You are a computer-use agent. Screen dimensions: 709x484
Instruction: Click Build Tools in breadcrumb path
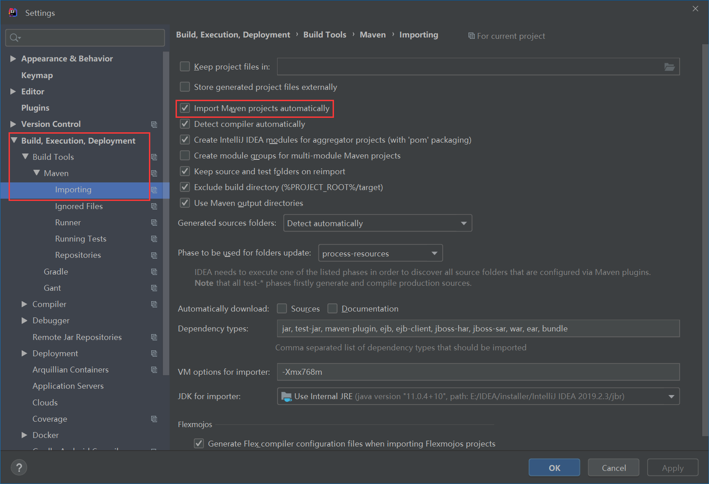click(x=325, y=35)
